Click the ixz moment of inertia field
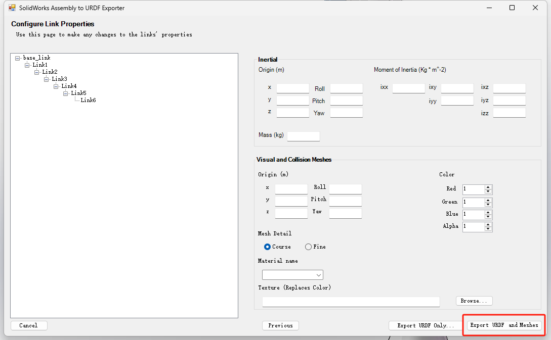 (x=510, y=88)
